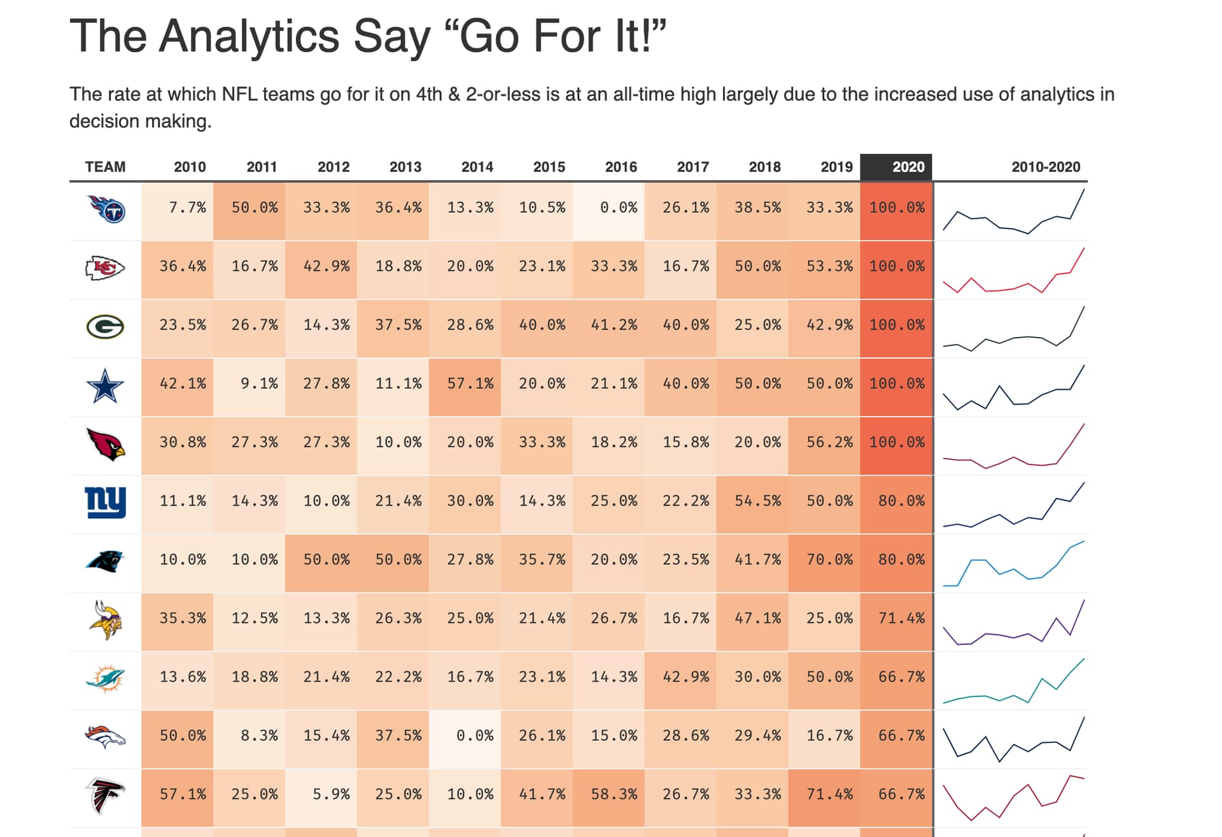Click the Cowboys 2014 cell showing 57.1%
1222x837 pixels.
point(470,384)
